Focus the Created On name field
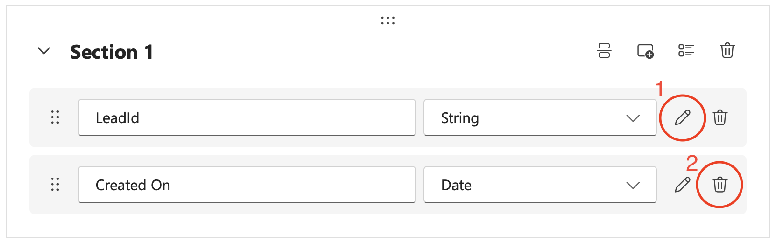776x248 pixels. click(247, 185)
